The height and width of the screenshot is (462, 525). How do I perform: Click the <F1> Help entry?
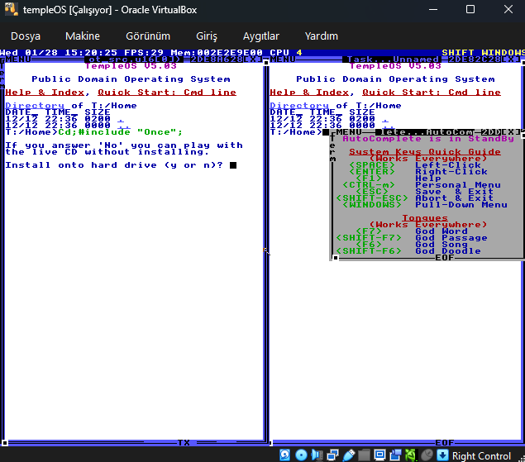(399, 178)
